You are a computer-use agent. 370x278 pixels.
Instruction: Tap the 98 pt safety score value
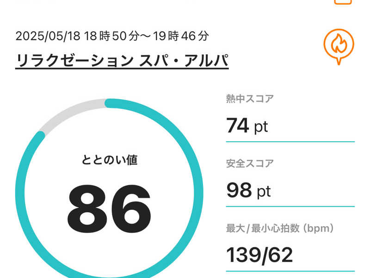coord(248,190)
